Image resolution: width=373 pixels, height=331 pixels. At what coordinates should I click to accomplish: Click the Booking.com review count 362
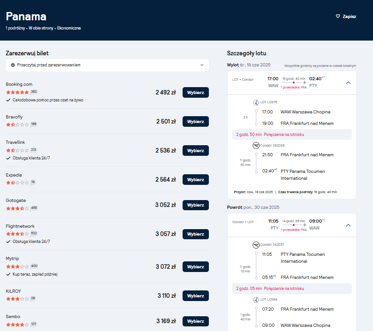point(34,92)
